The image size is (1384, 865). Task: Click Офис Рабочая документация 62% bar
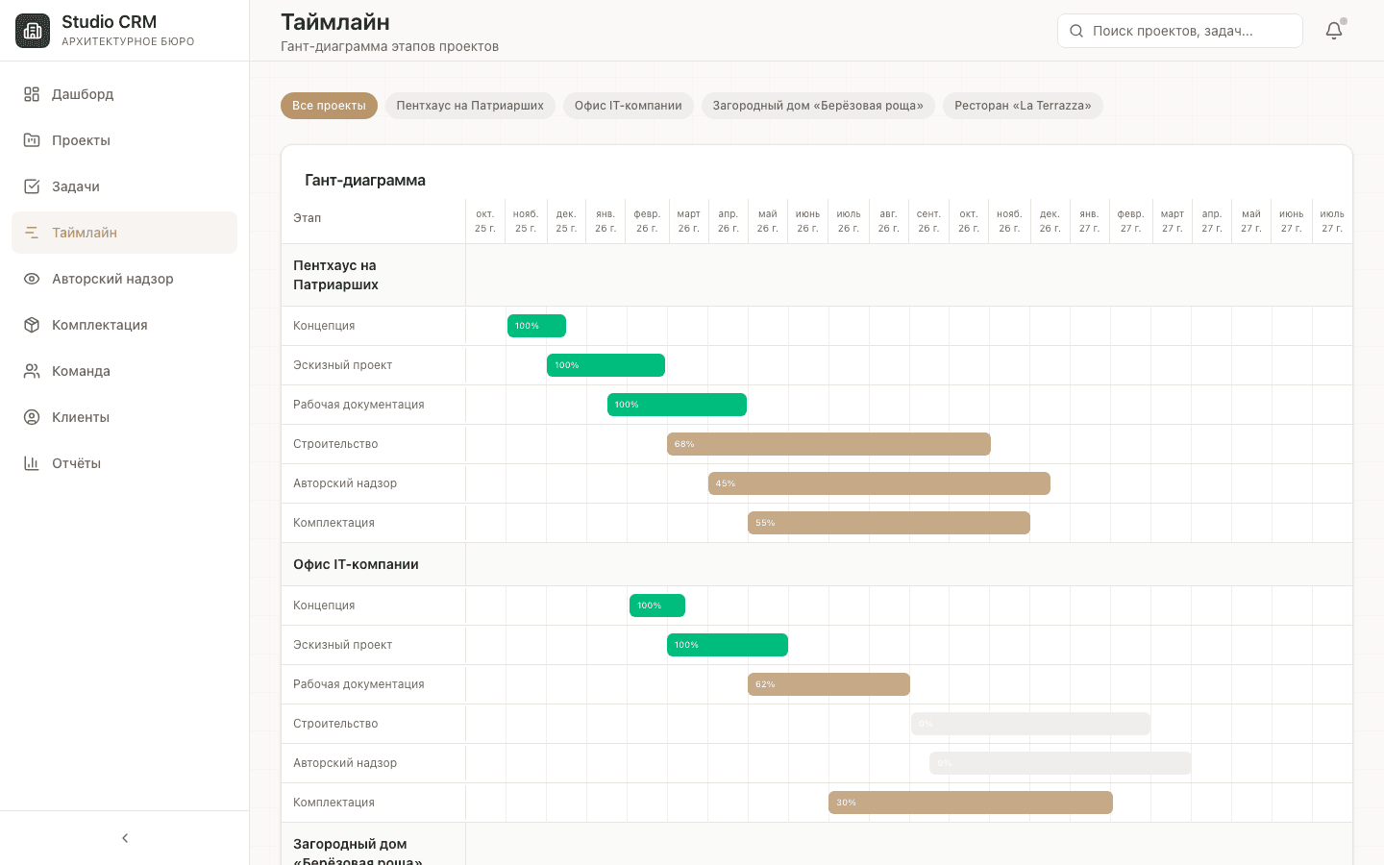(828, 684)
